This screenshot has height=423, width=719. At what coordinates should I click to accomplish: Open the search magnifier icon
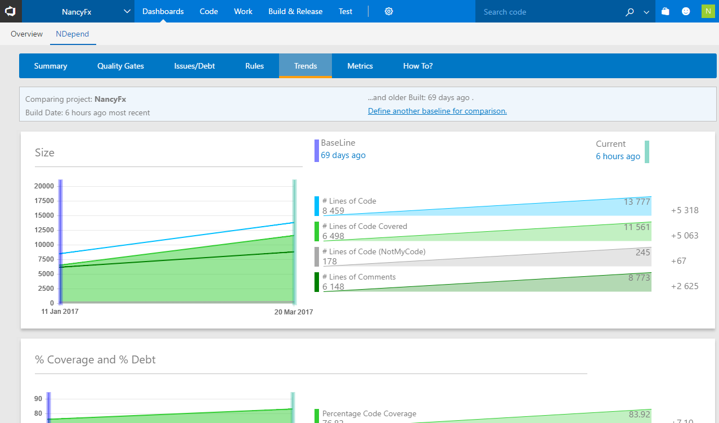[630, 11]
